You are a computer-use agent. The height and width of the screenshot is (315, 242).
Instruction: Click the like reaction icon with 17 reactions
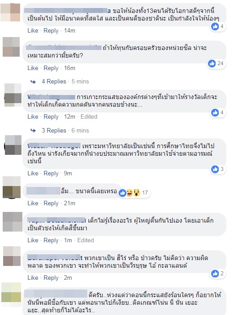[x=123, y=193]
